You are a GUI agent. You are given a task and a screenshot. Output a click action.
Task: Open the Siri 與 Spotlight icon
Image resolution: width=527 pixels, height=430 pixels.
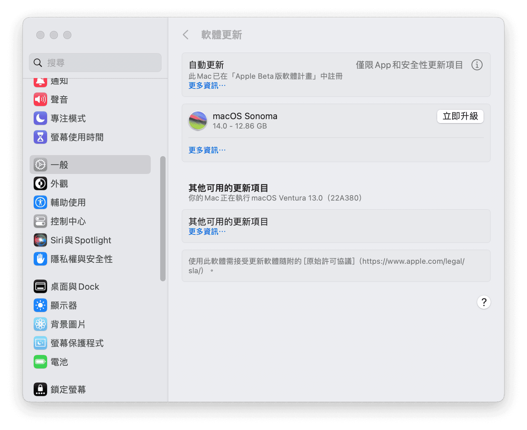point(40,240)
